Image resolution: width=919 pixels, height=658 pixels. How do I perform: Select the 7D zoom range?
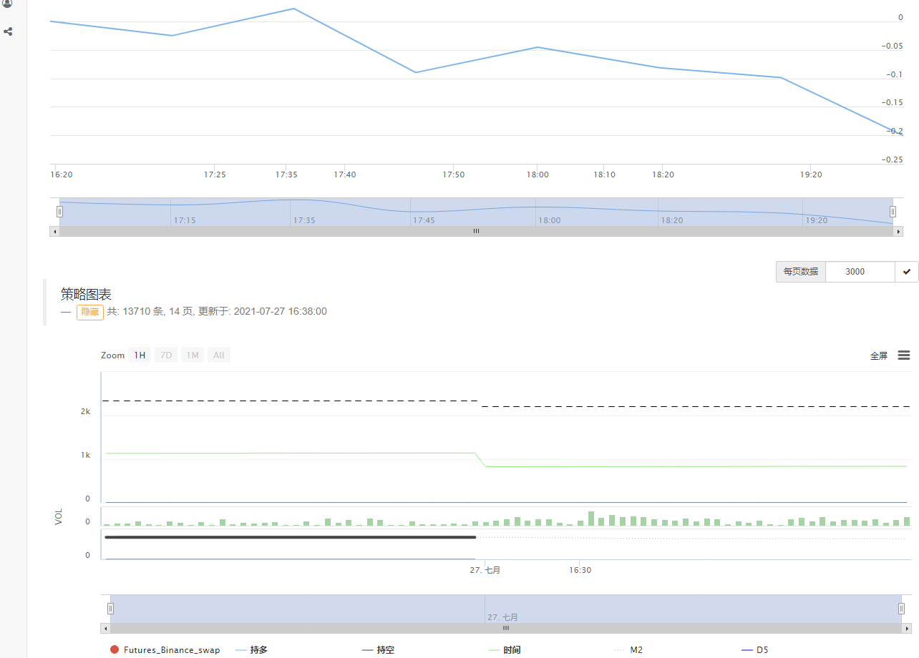pyautogui.click(x=166, y=355)
